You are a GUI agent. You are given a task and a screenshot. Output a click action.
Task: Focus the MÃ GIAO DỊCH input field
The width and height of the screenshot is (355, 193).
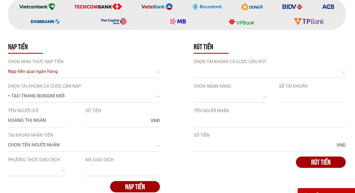[122, 170]
